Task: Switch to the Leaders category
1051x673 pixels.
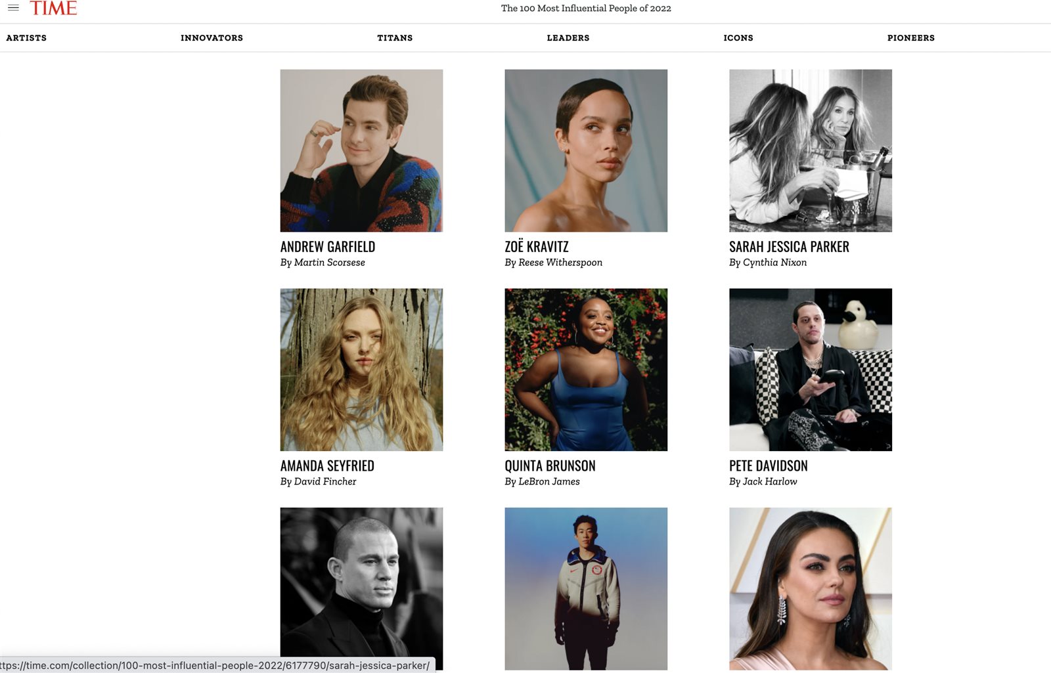Action: [568, 38]
